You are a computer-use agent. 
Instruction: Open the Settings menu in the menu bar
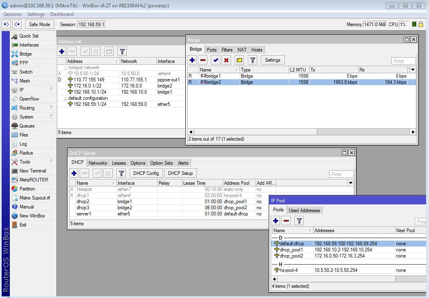coord(36,14)
